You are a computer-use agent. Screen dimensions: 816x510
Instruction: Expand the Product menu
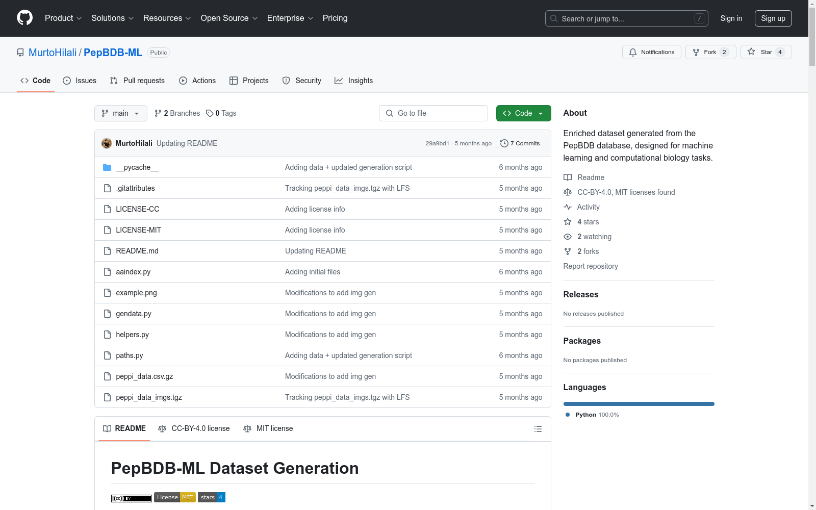(63, 18)
